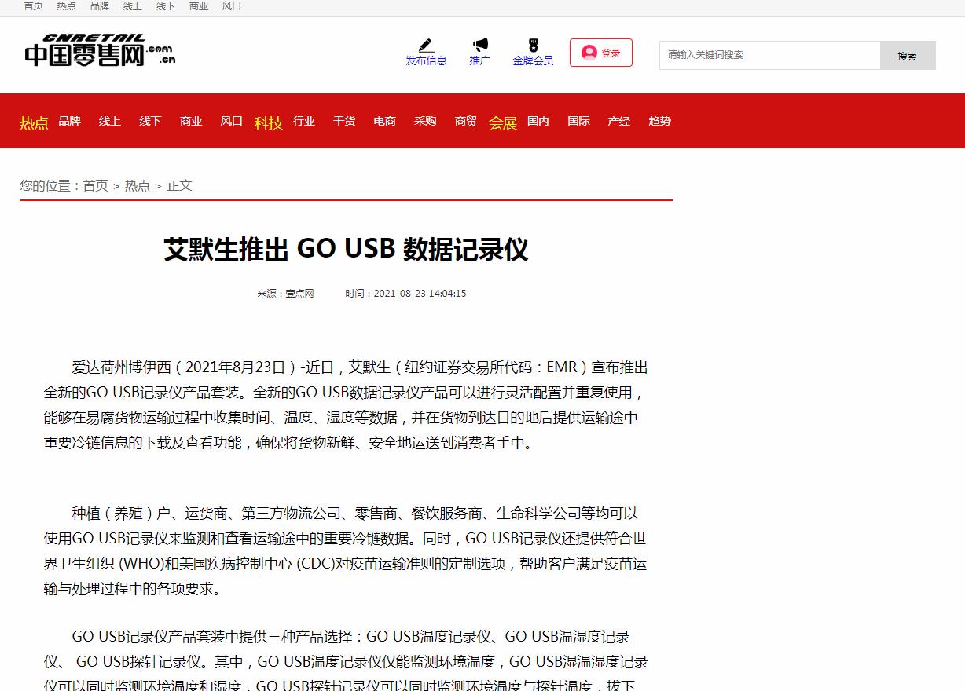
Task: Select 线下 in the top gray bar
Action: [166, 6]
